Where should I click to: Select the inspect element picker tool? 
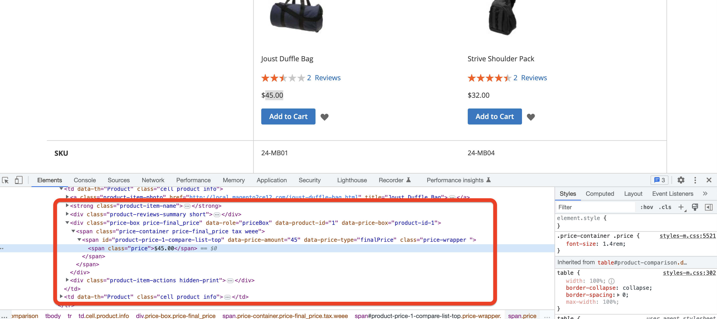5,180
